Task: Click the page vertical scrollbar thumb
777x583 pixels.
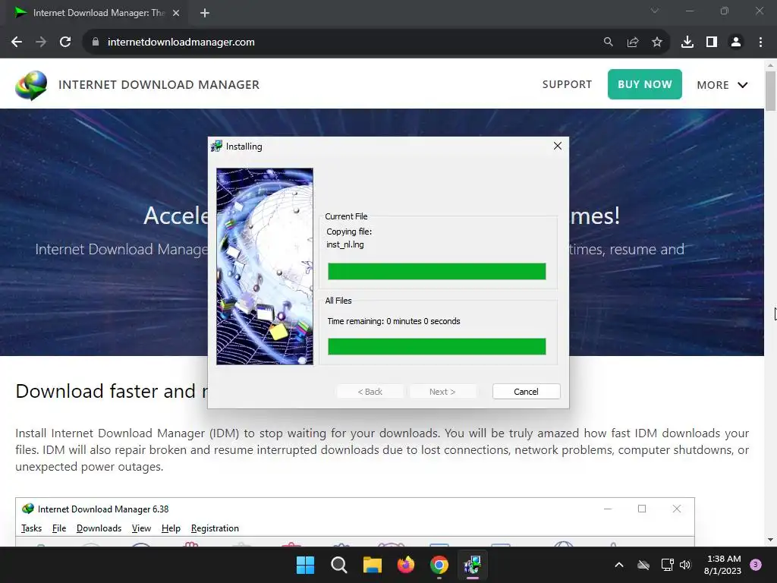Action: [x=771, y=91]
